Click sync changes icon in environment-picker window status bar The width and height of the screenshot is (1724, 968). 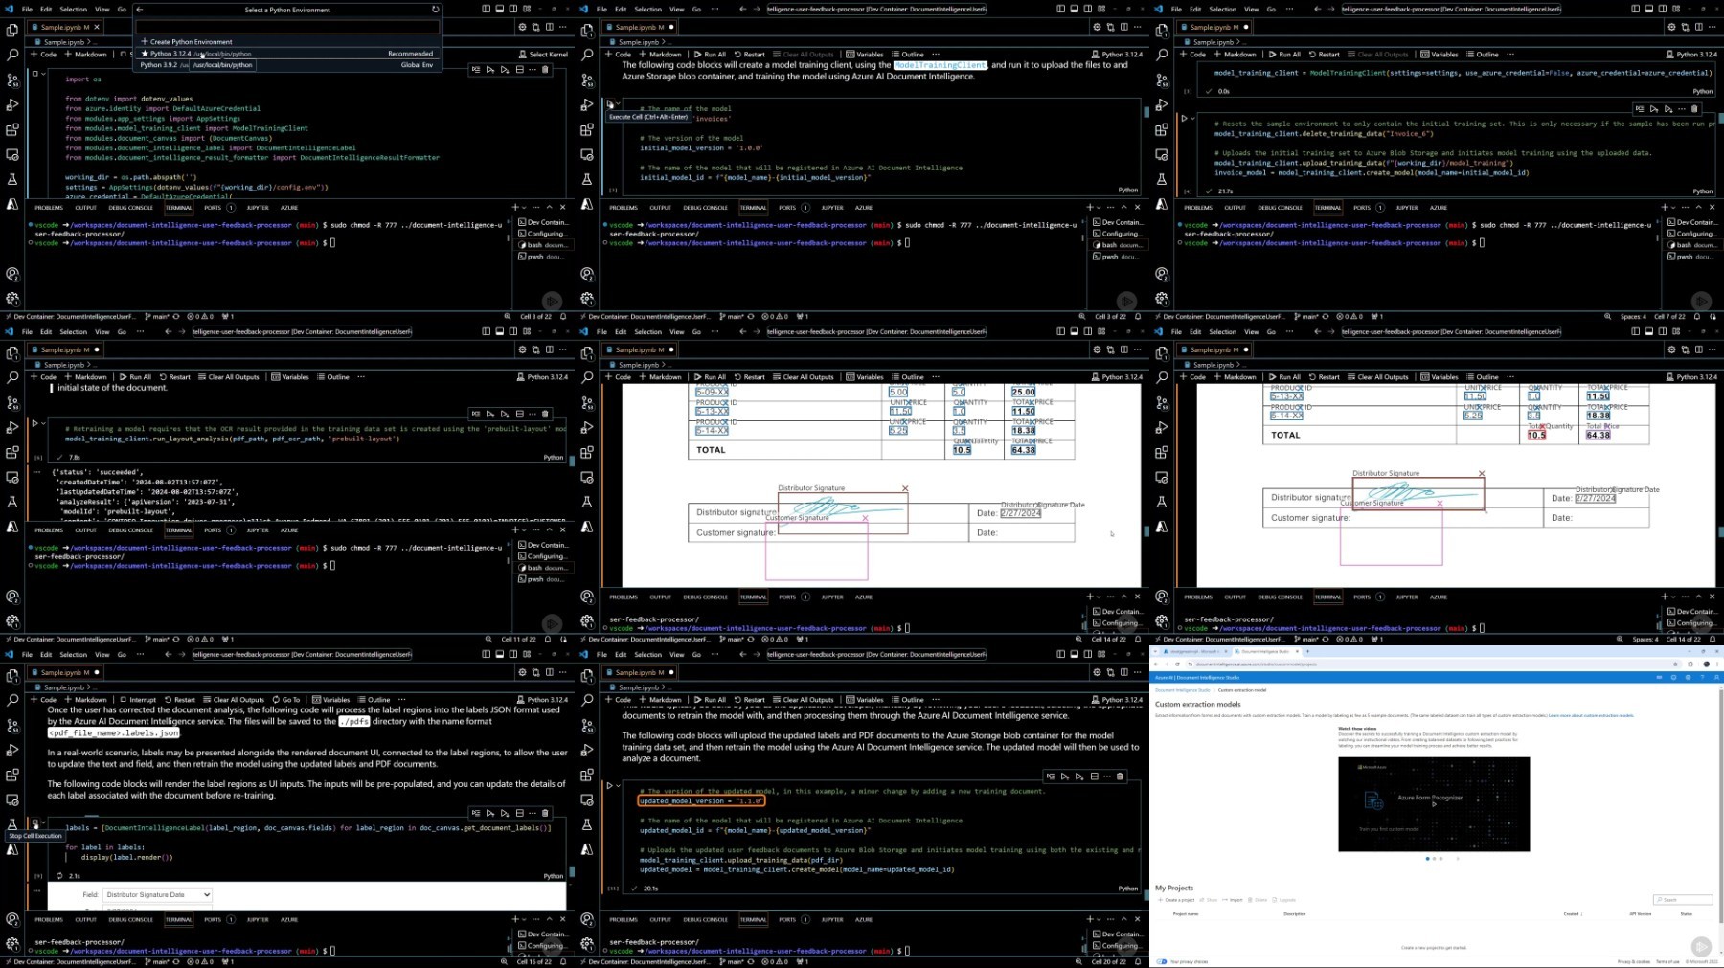coord(176,316)
